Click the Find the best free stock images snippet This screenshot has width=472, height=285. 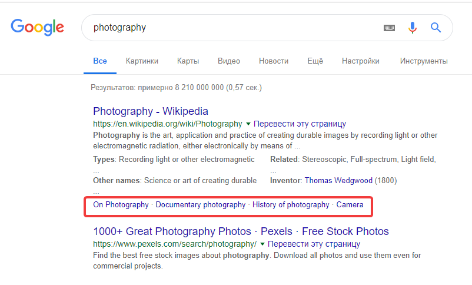(x=257, y=261)
